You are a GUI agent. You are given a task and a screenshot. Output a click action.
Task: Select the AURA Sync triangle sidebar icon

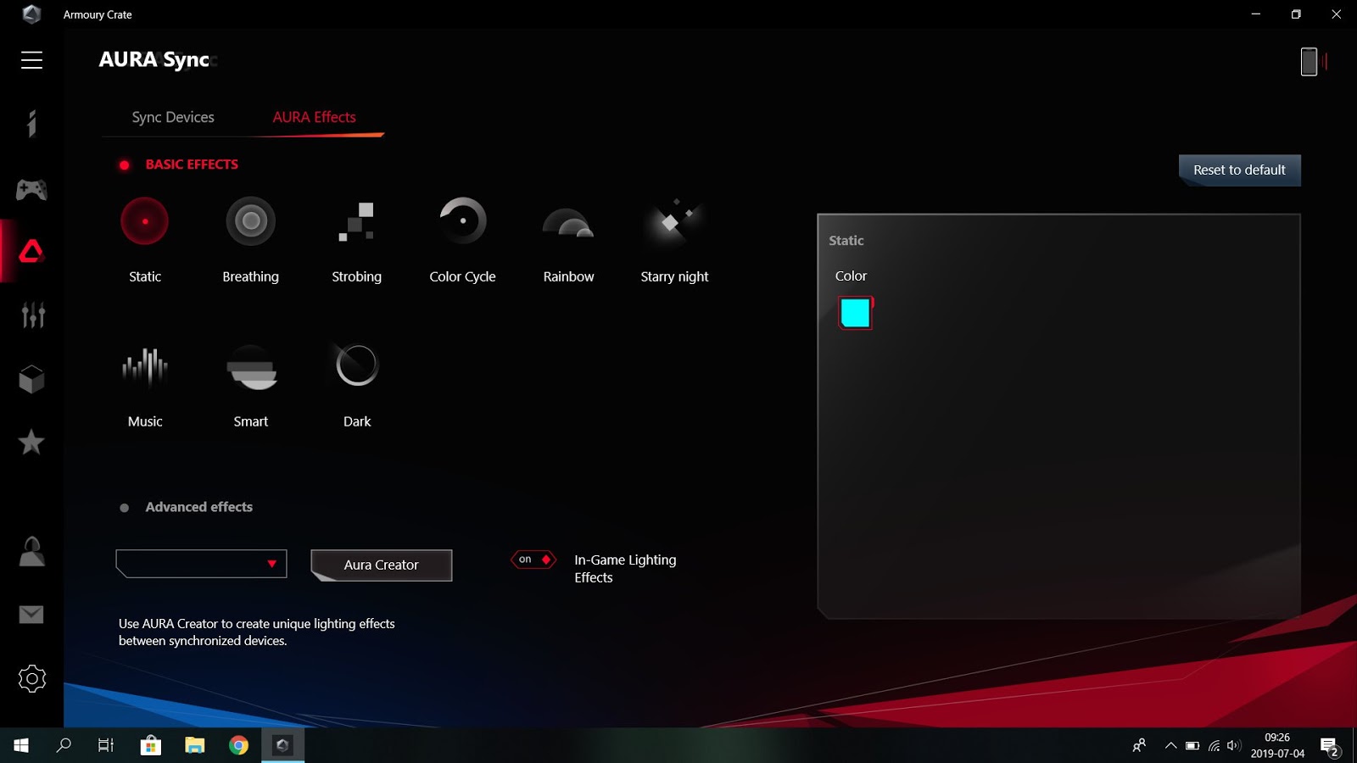[x=31, y=251]
